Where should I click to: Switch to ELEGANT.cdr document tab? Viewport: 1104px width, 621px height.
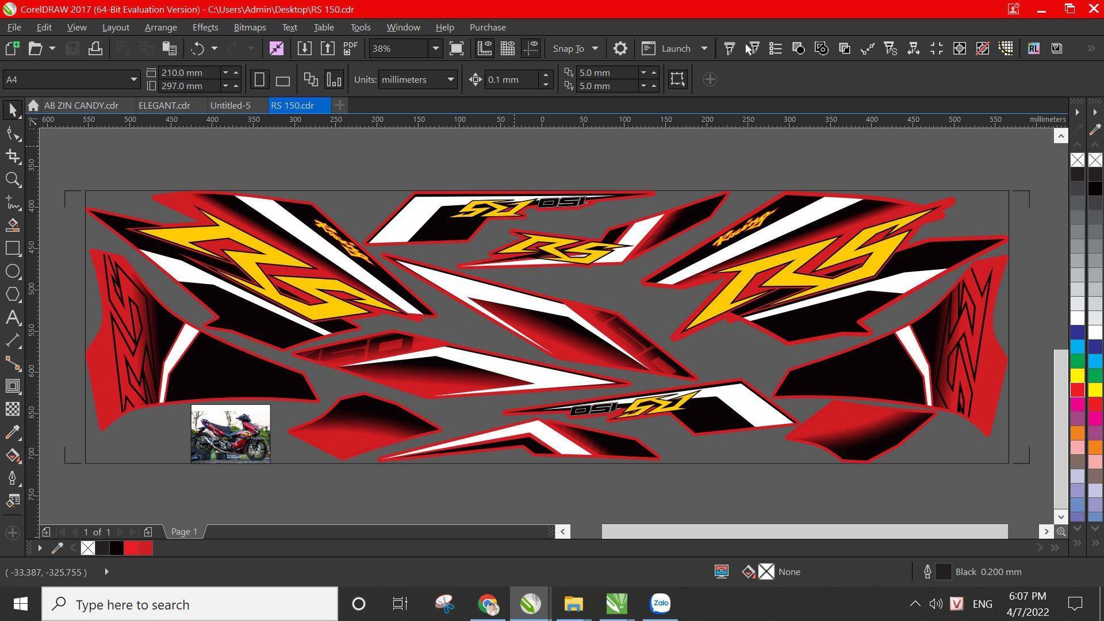(x=164, y=105)
